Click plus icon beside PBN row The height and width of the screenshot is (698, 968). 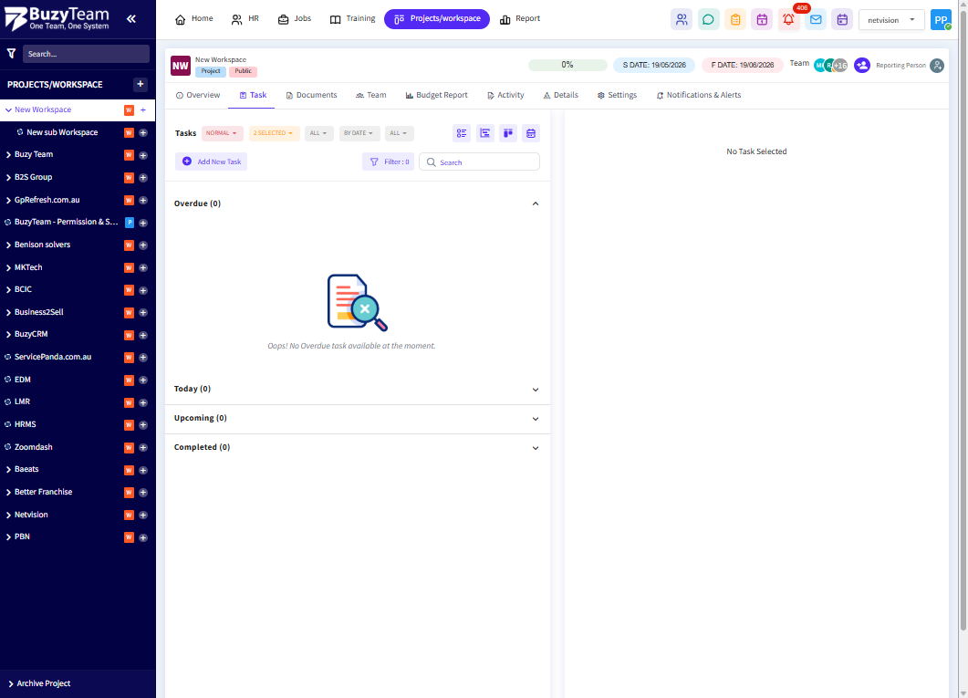(143, 537)
